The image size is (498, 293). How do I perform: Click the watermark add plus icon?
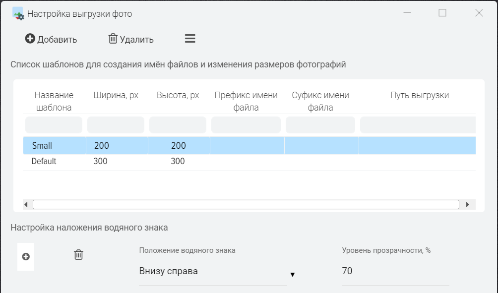point(26,256)
